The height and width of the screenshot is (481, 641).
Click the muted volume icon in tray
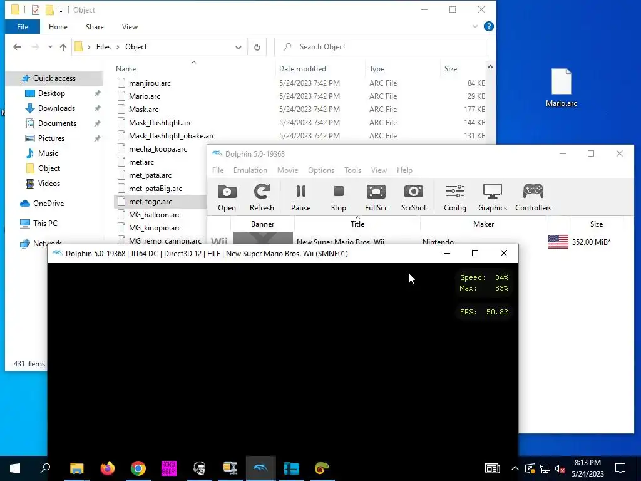560,468
